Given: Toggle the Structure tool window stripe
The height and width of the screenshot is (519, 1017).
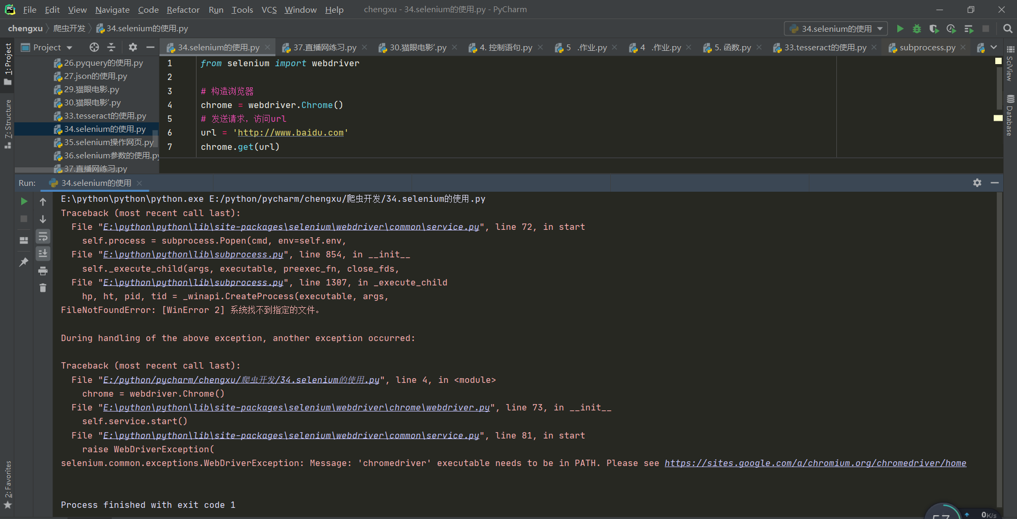Looking at the screenshot, I should pyautogui.click(x=8, y=123).
